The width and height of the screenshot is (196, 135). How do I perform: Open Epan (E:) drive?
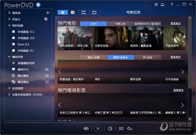[21, 44]
